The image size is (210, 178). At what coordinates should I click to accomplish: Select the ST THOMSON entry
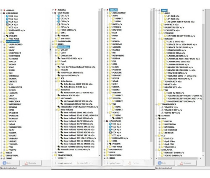[x=171, y=130]
